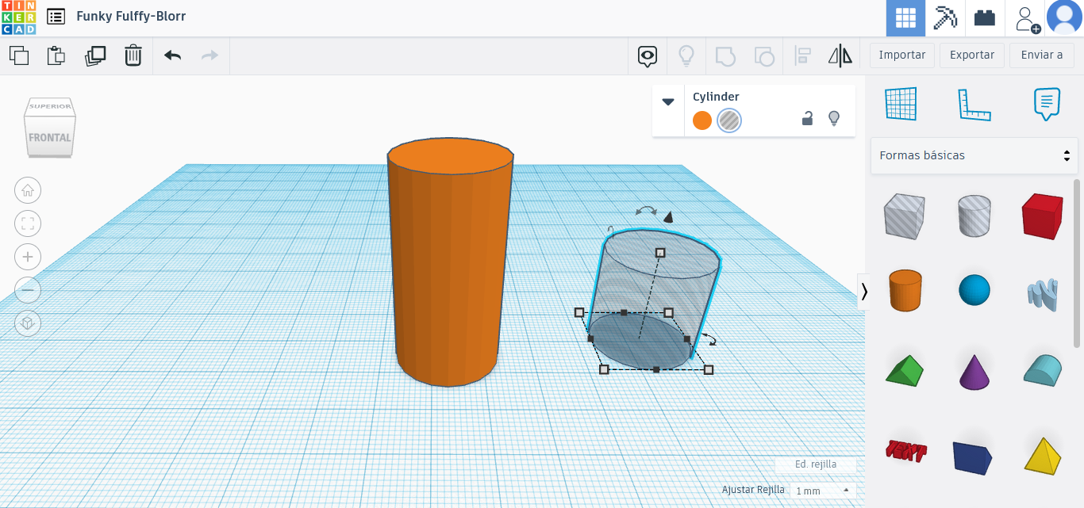
Task: Click the top height handle of the hole cylinder
Action: point(660,253)
